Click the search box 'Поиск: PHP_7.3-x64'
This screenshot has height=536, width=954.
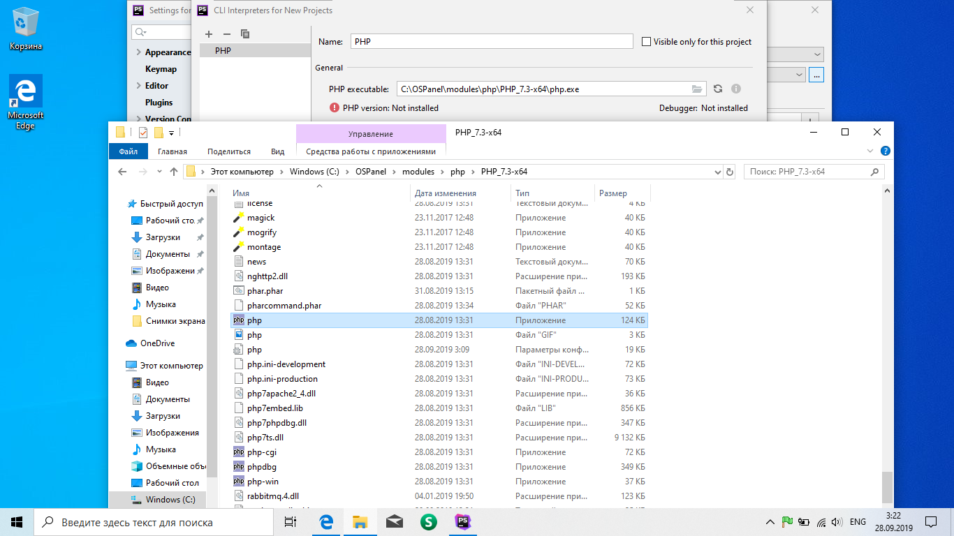coord(814,171)
